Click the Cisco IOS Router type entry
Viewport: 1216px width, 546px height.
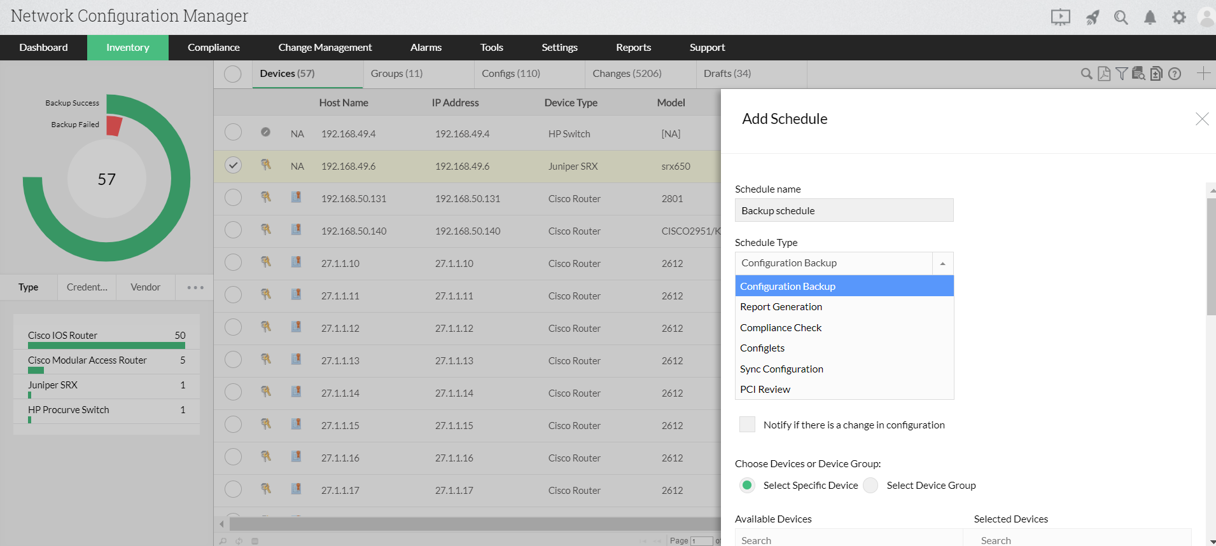click(63, 336)
